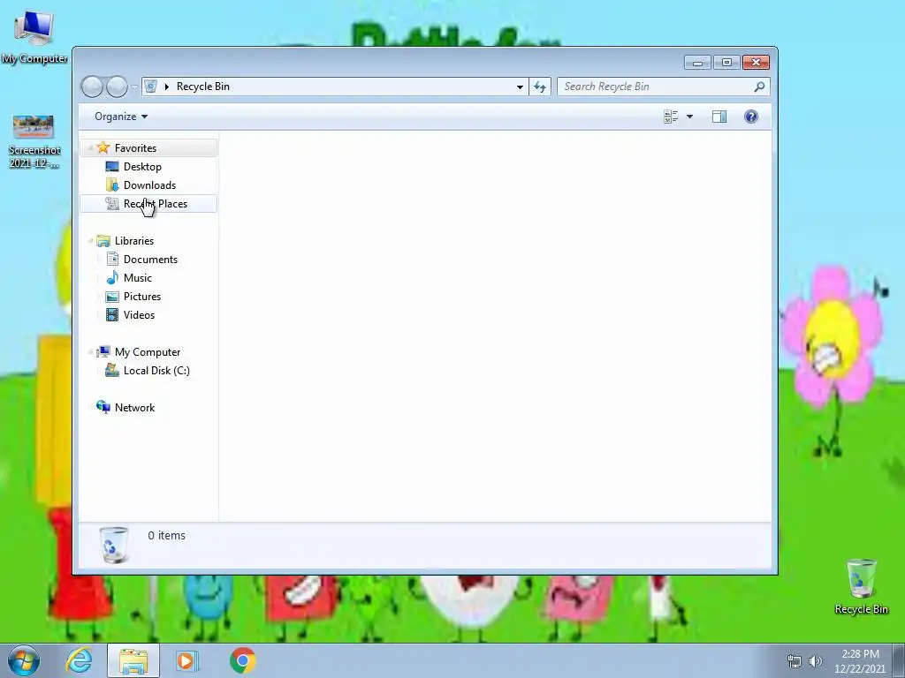Click the Windows Explorer taskbar button
The height and width of the screenshot is (678, 905).
pyautogui.click(x=133, y=660)
